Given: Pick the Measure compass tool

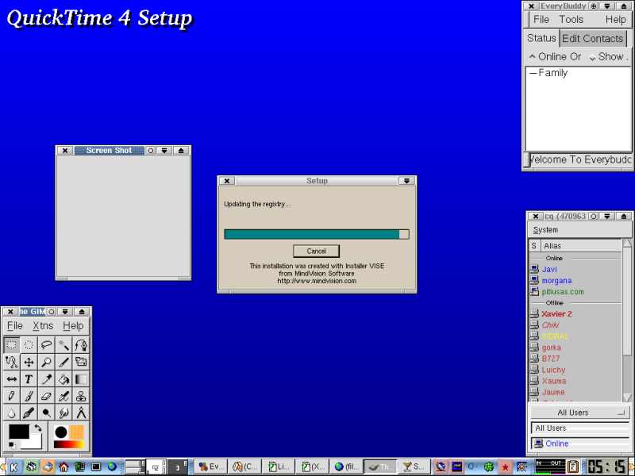Looking at the screenshot, I should point(81,413).
